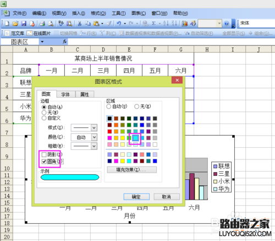This screenshot has width=275, height=241.
Task: Open the 样式 line style dropdown
Action: point(94,127)
